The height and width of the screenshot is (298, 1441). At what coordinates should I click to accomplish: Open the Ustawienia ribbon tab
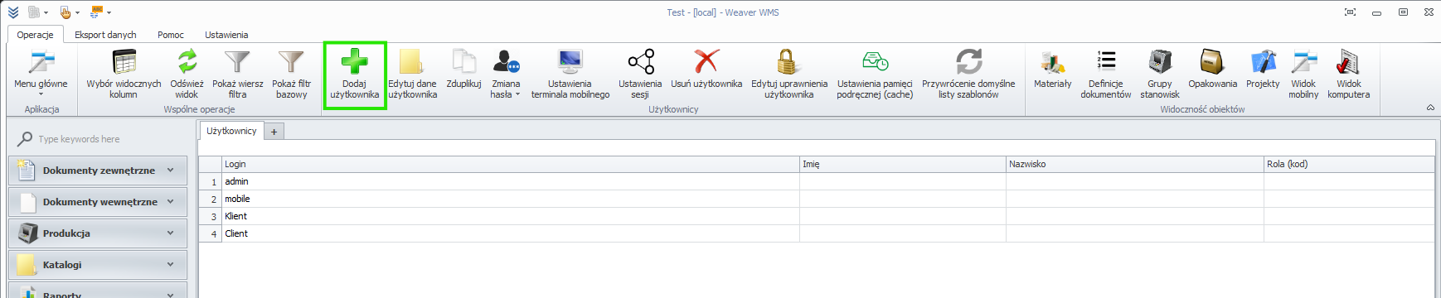pos(226,35)
